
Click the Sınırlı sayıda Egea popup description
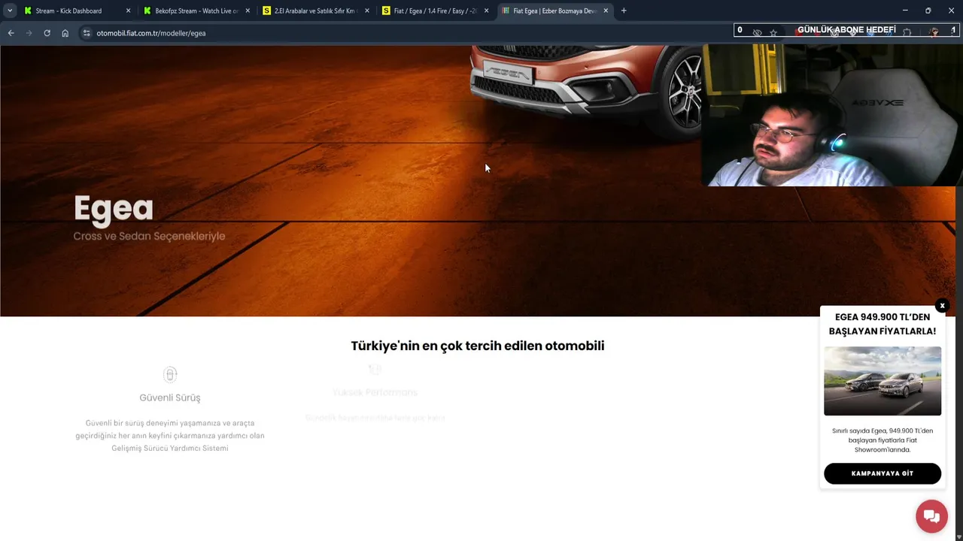point(882,440)
